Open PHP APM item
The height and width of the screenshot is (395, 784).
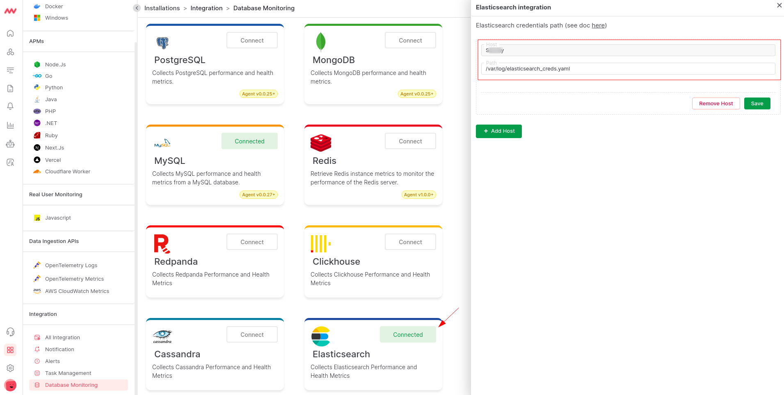50,111
